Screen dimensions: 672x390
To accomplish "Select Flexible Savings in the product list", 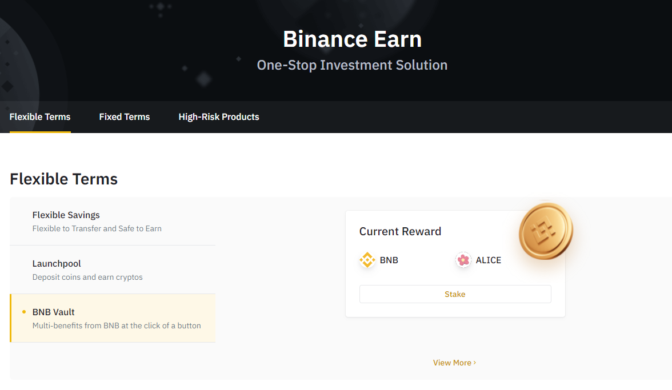I will tap(113, 222).
